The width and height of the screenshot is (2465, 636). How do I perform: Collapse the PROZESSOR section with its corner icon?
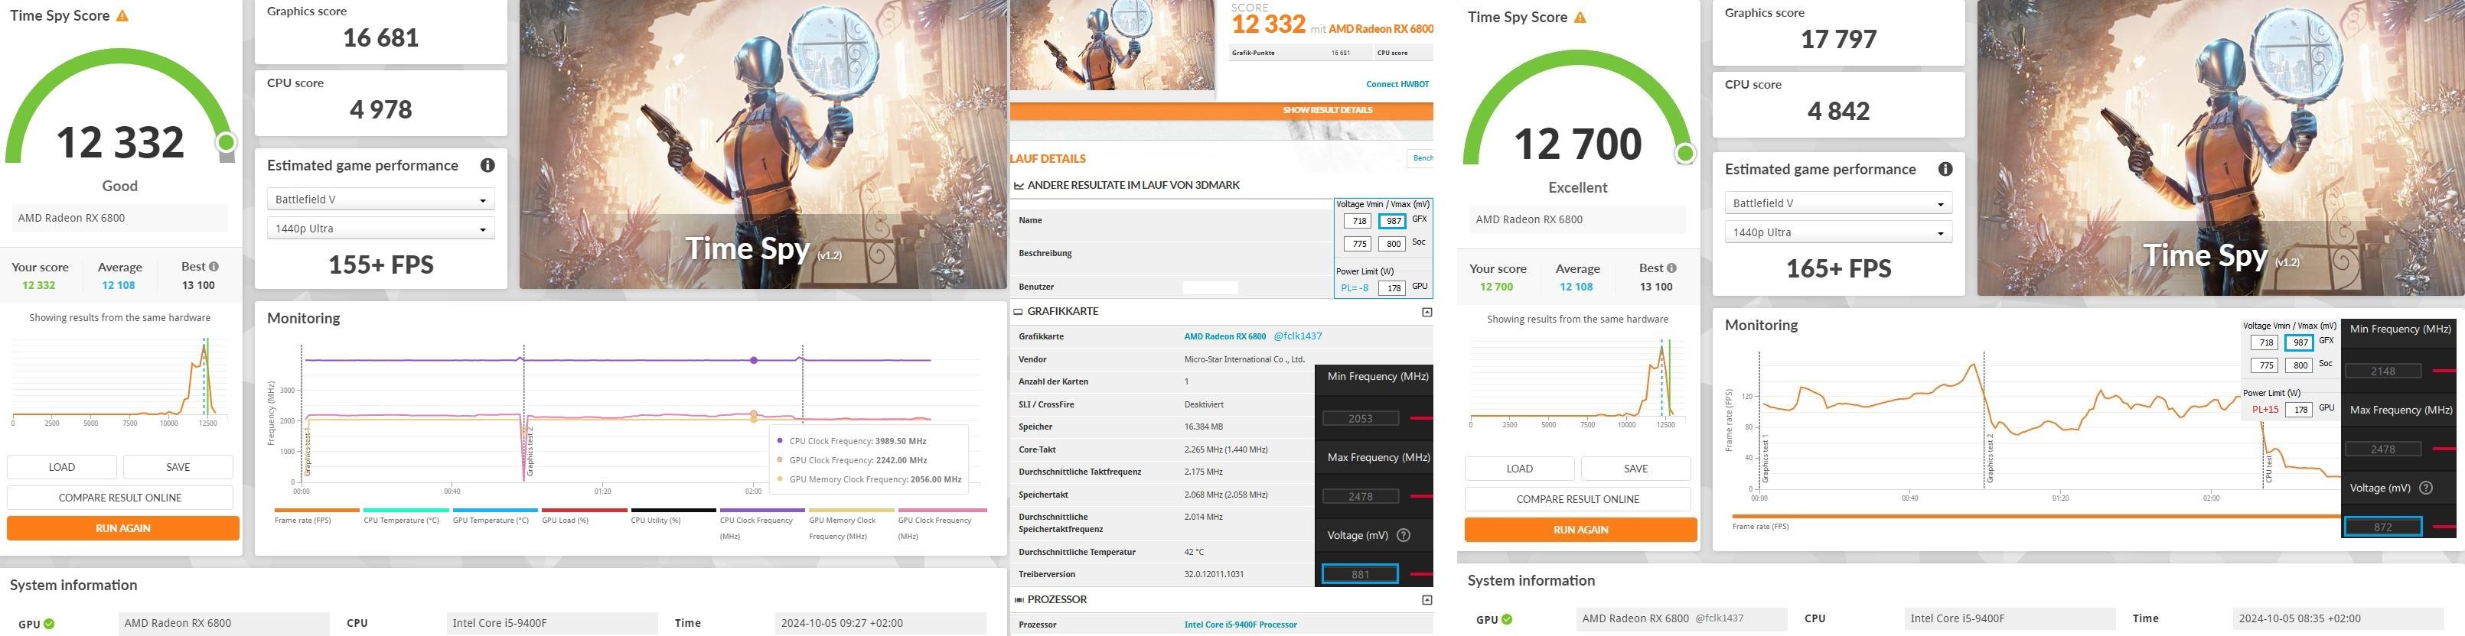pyautogui.click(x=1427, y=599)
